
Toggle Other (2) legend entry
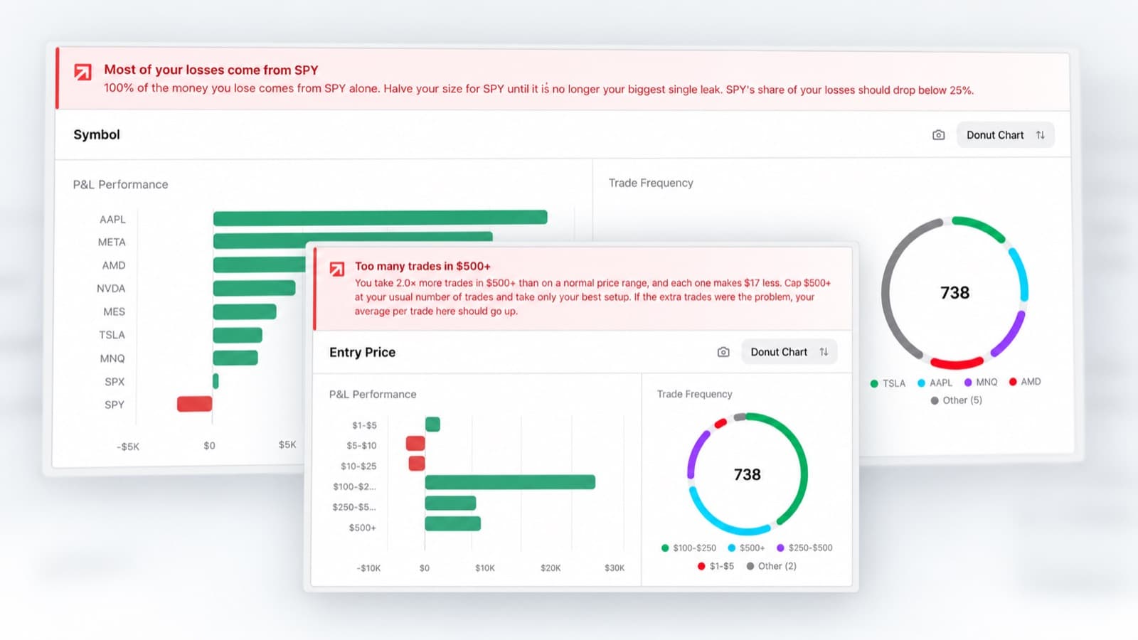771,566
